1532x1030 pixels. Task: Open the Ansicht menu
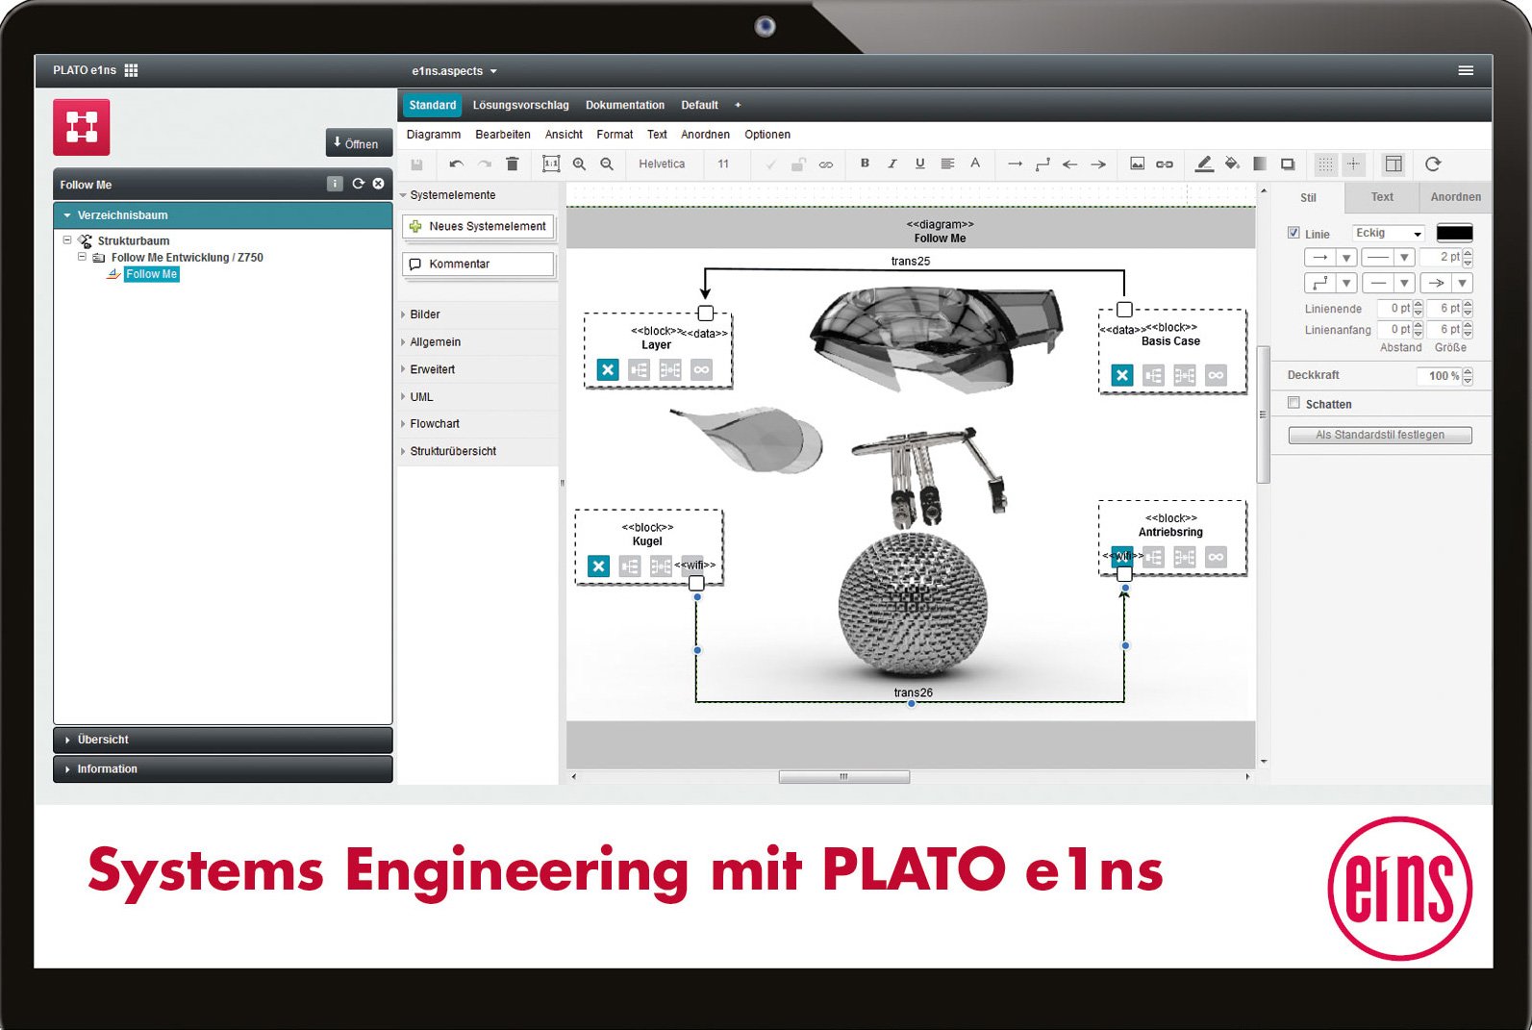point(564,135)
